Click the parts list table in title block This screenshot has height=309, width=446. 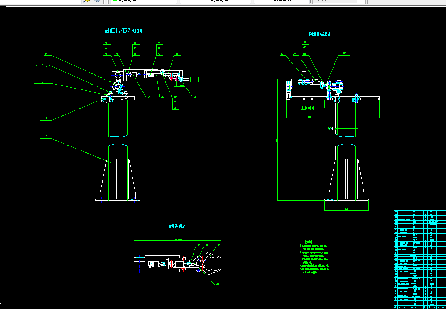[x=420, y=260]
